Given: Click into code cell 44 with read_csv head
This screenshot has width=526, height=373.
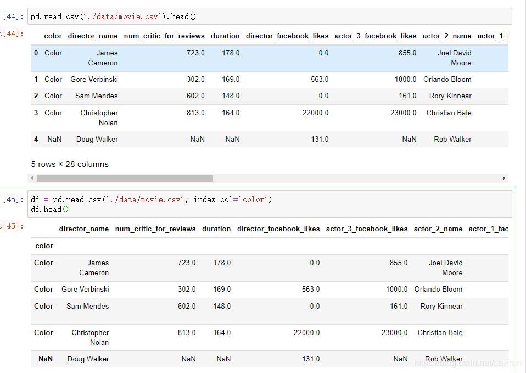Looking at the screenshot, I should (x=270, y=16).
